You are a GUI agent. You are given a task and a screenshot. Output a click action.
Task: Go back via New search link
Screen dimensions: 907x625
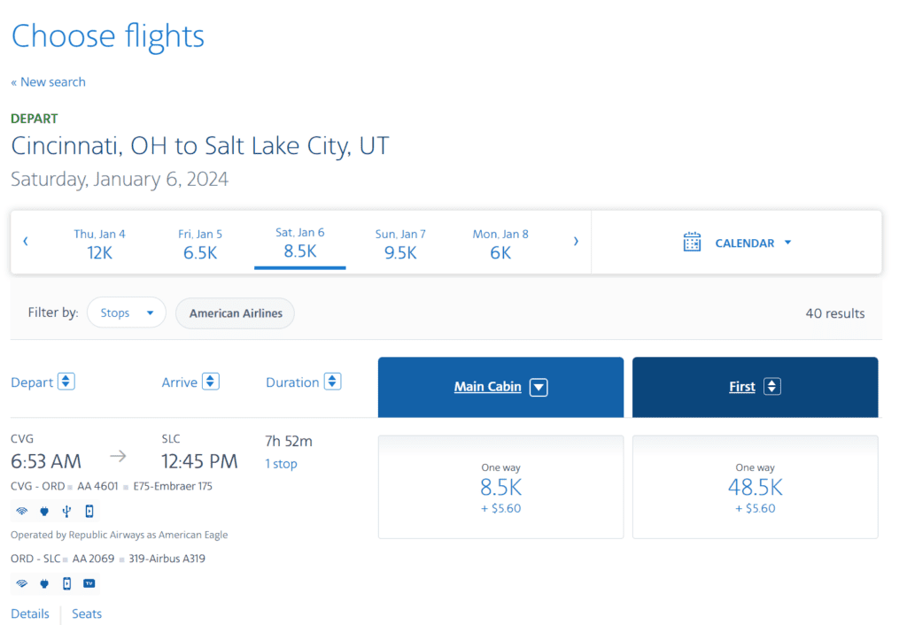pos(49,82)
